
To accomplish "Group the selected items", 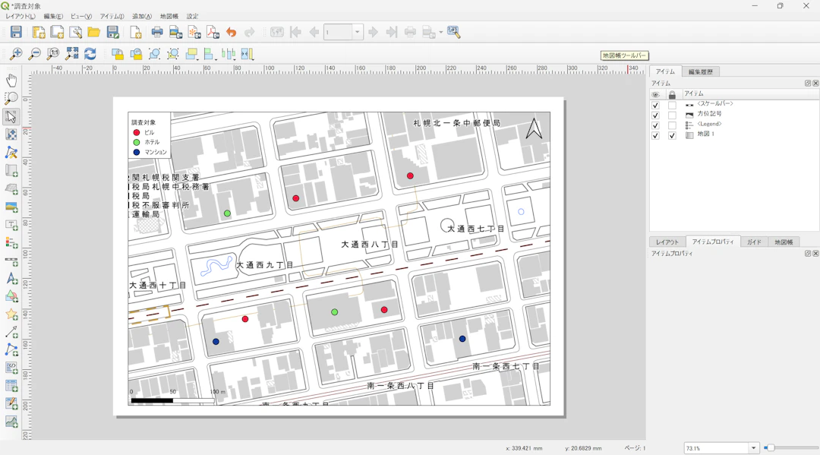I will [x=154, y=53].
